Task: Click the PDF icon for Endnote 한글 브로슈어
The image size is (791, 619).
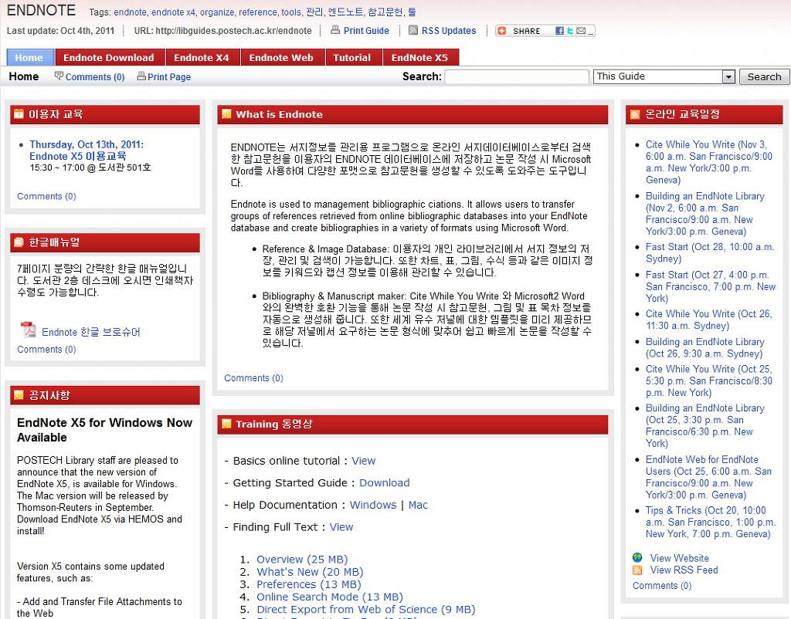Action: click(29, 330)
